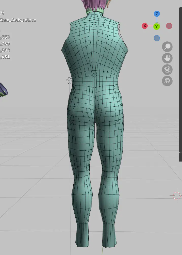The image size is (182, 255).
Task: Click the hand pan view icon
Action: tap(167, 58)
